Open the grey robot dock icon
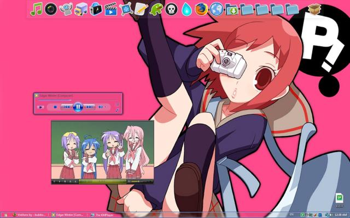 [x=66, y=9]
